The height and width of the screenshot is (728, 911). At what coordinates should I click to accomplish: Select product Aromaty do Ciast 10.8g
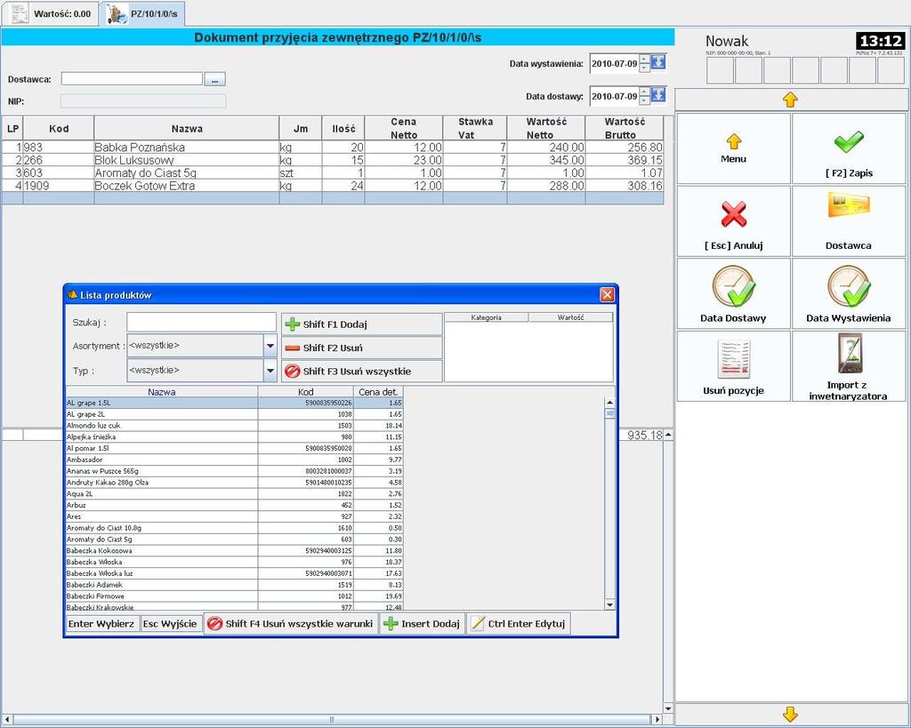tap(234, 528)
